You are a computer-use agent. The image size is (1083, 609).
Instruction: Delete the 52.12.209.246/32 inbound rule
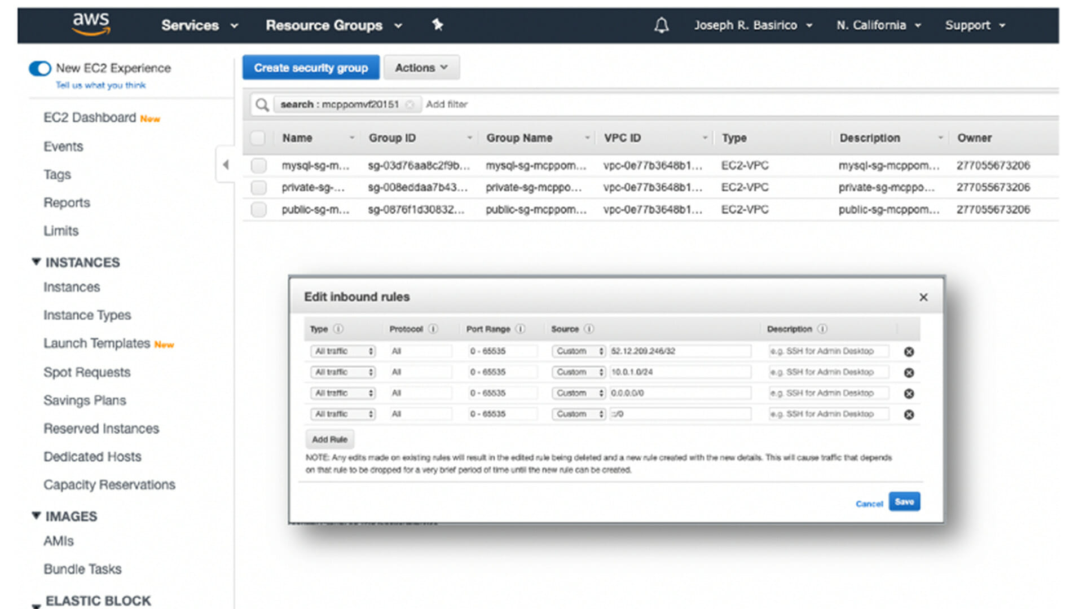tap(909, 352)
